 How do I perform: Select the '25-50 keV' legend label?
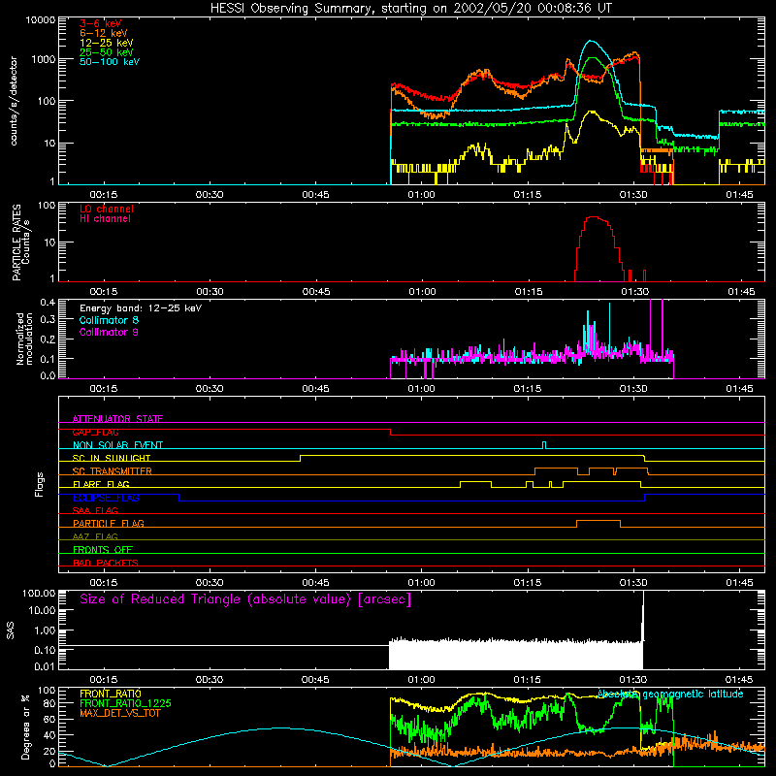pos(107,52)
